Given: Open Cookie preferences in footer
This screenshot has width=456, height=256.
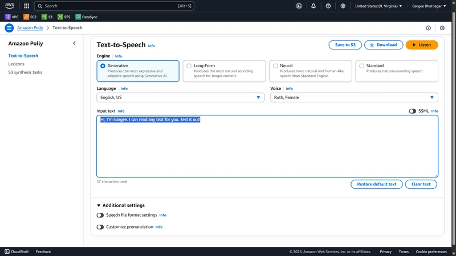Looking at the screenshot, I should pos(431,251).
